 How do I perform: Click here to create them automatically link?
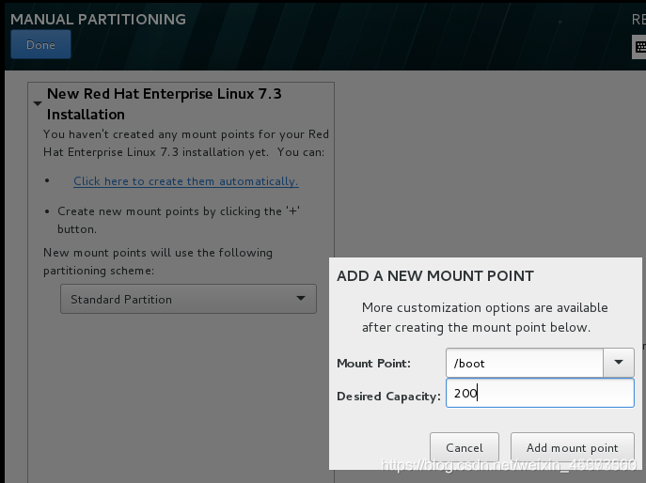pos(186,181)
